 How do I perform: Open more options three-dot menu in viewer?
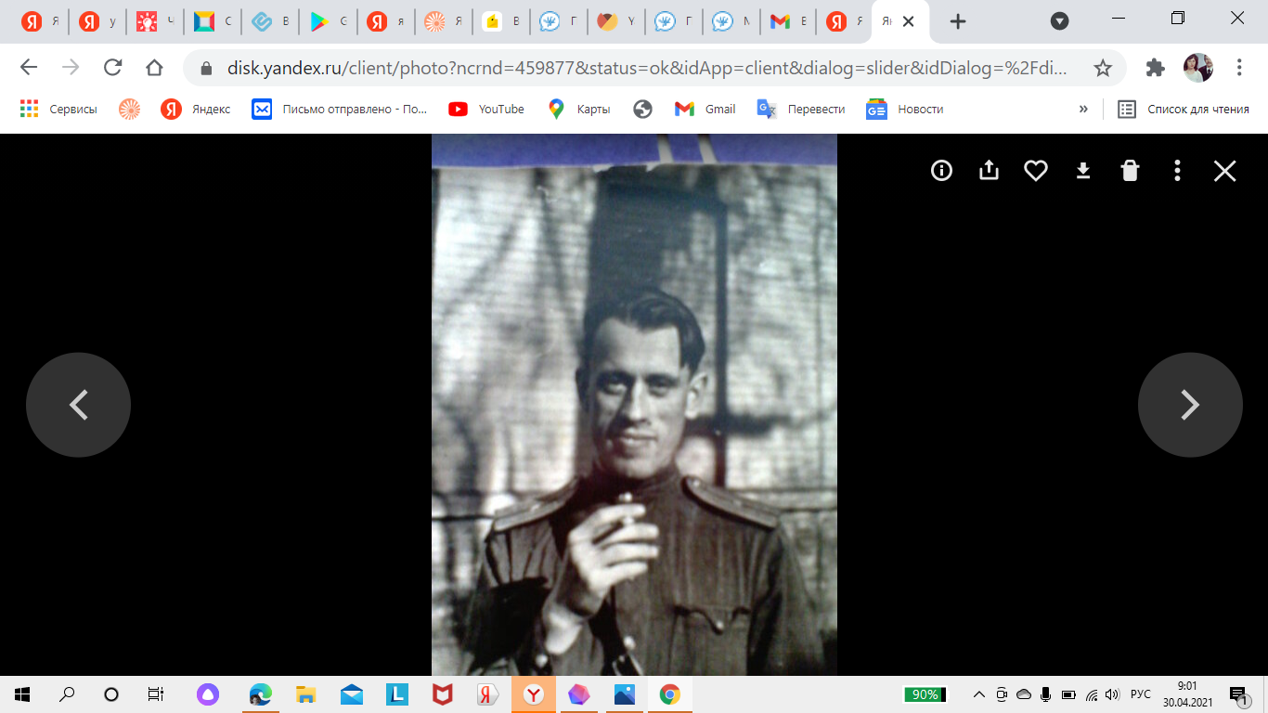point(1177,171)
